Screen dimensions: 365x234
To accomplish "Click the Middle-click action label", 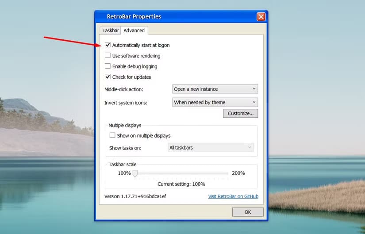I will [123, 89].
